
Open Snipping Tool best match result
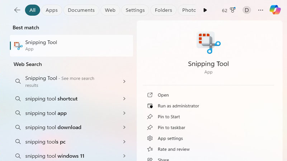pos(71,46)
